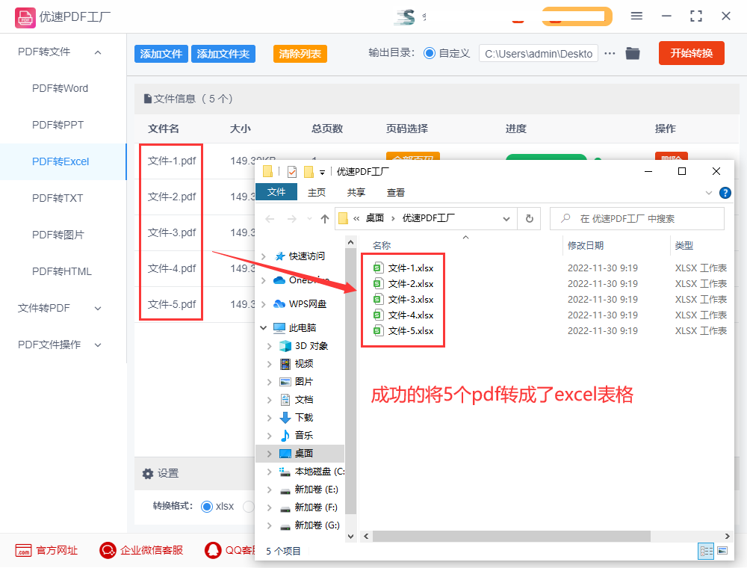Viewport: 747px width, 568px height.
Task: Click search box 在 优速PDF工厂 中搜索
Action: click(x=637, y=219)
